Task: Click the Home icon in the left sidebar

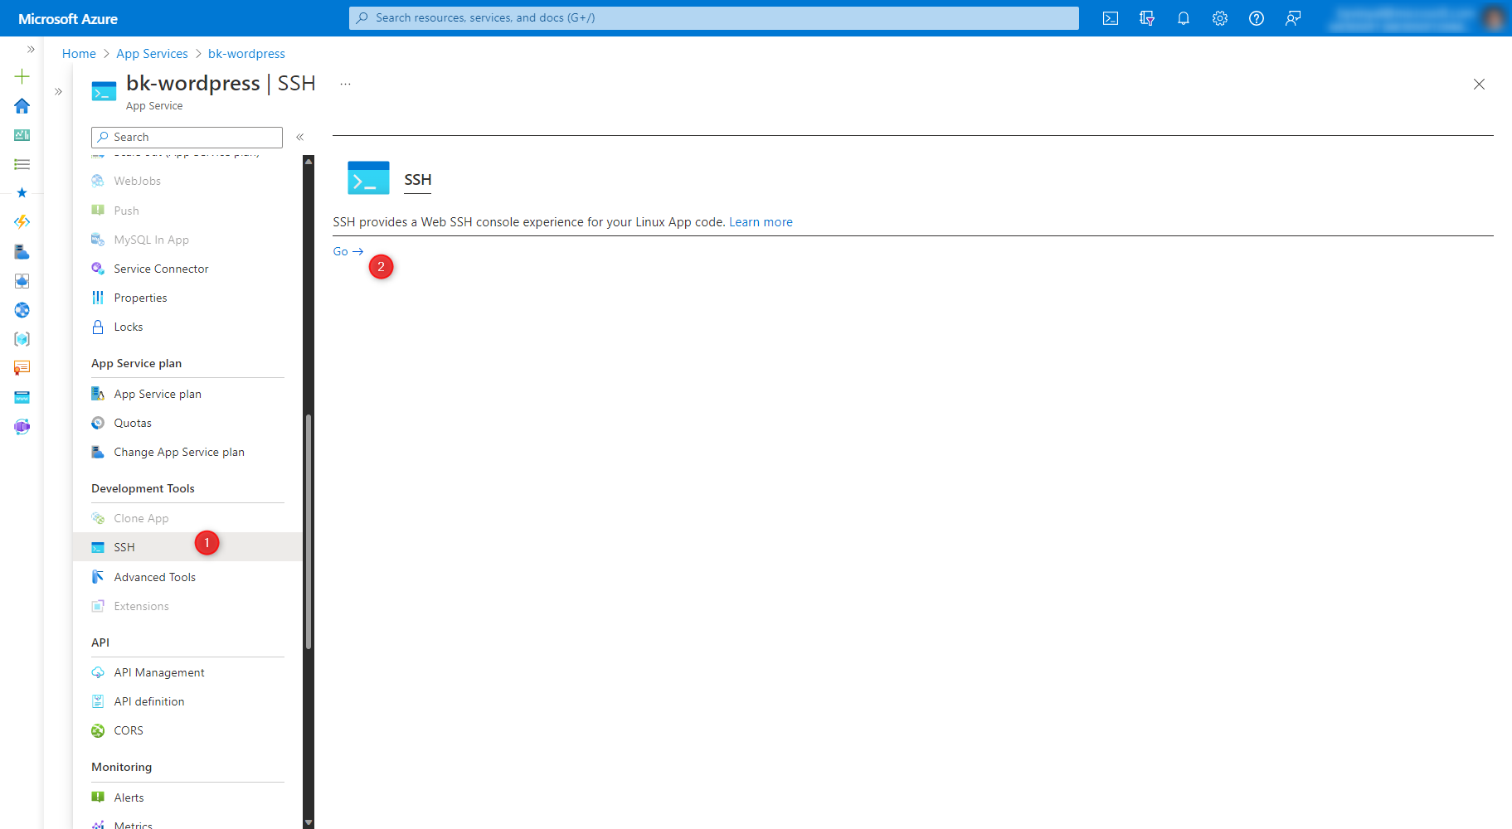Action: coord(22,106)
